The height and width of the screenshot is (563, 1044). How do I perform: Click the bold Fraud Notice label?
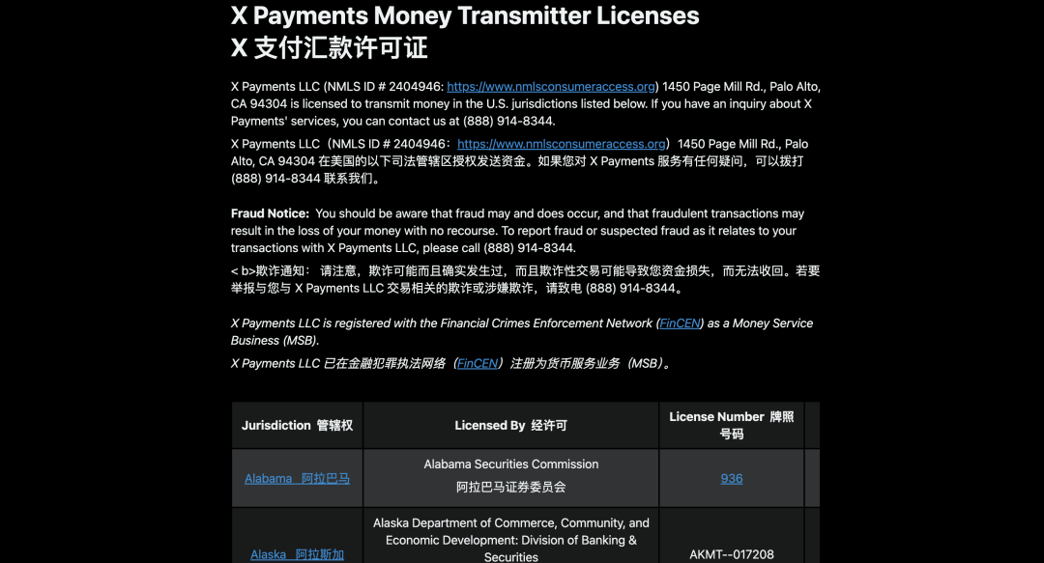pyautogui.click(x=270, y=213)
